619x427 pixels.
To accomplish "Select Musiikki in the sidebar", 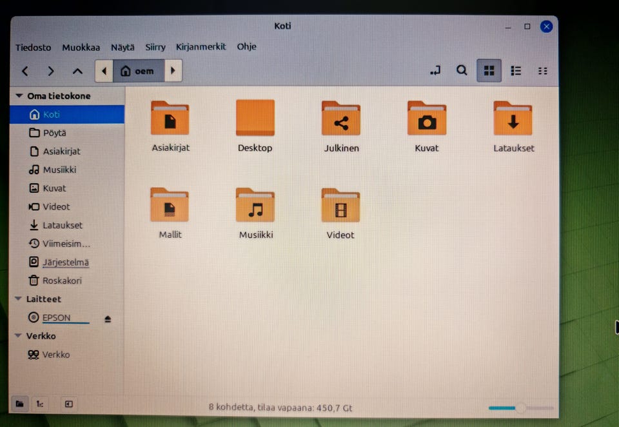I will pos(66,170).
